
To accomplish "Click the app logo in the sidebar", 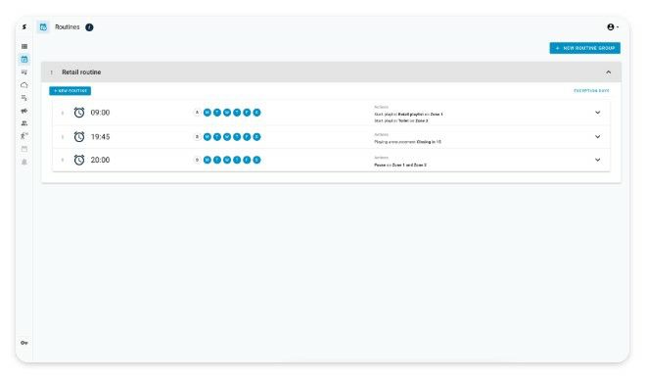I will (24, 26).
